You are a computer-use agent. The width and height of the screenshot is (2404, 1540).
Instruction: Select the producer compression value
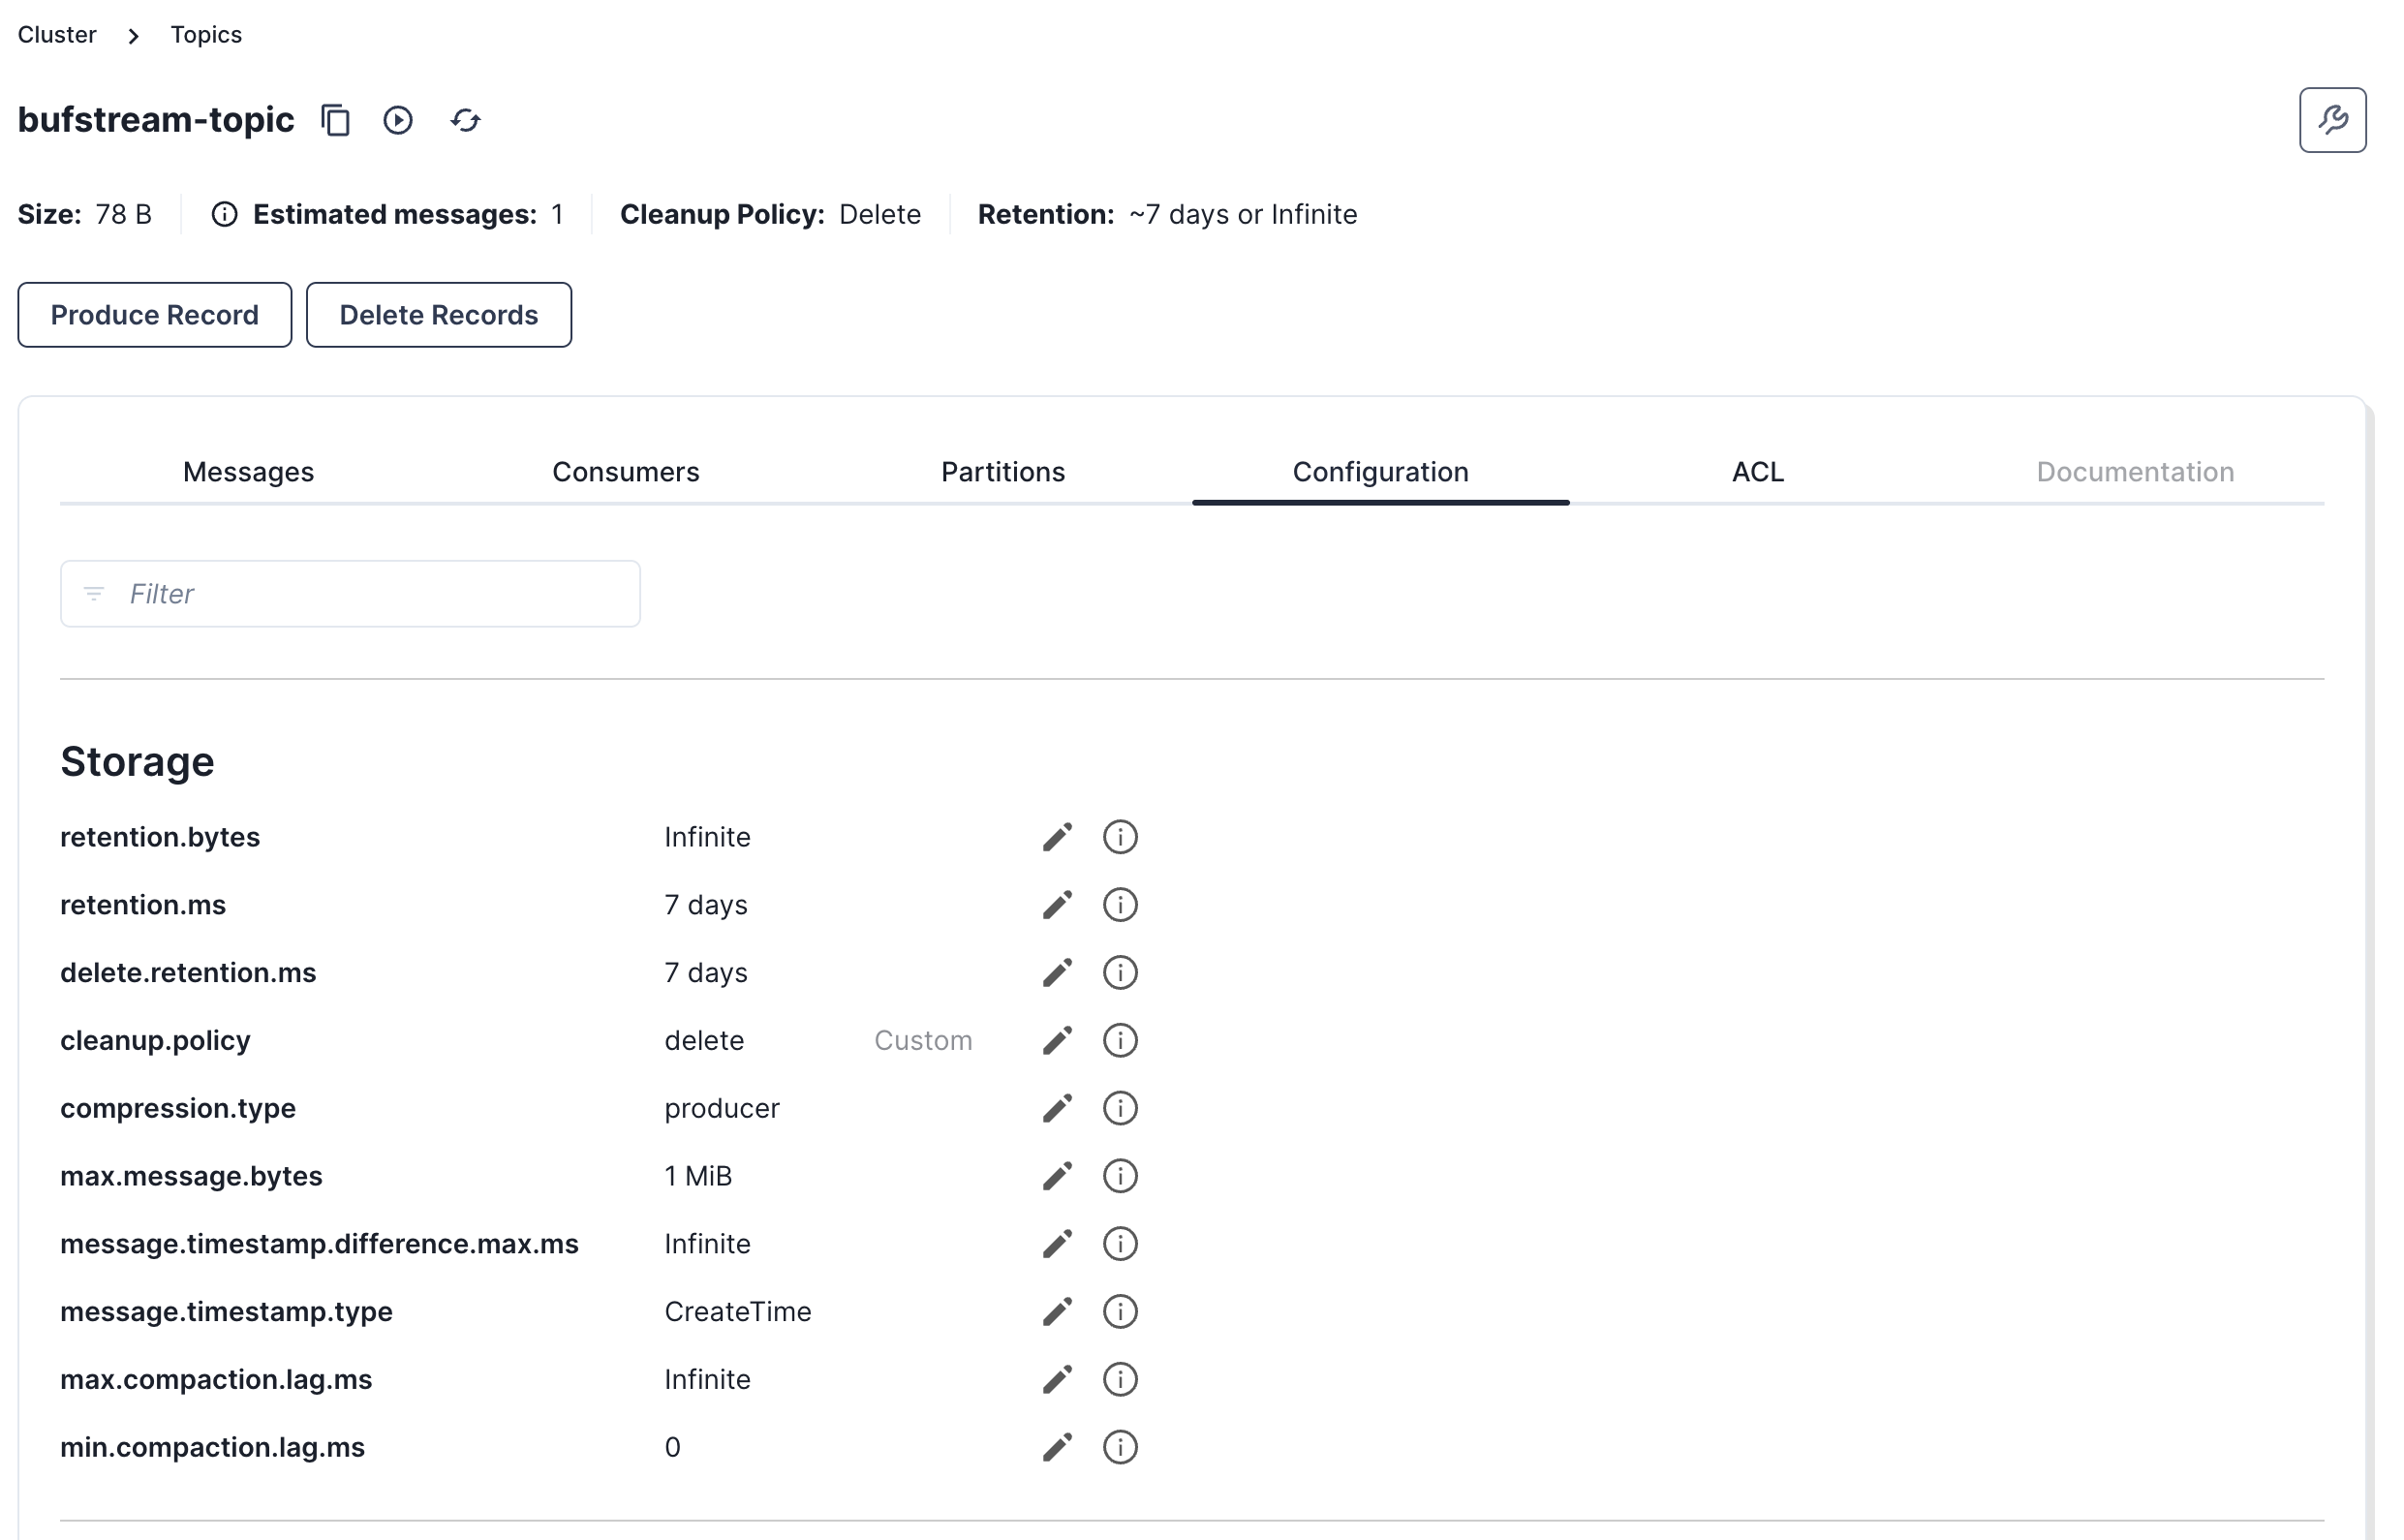tap(722, 1108)
